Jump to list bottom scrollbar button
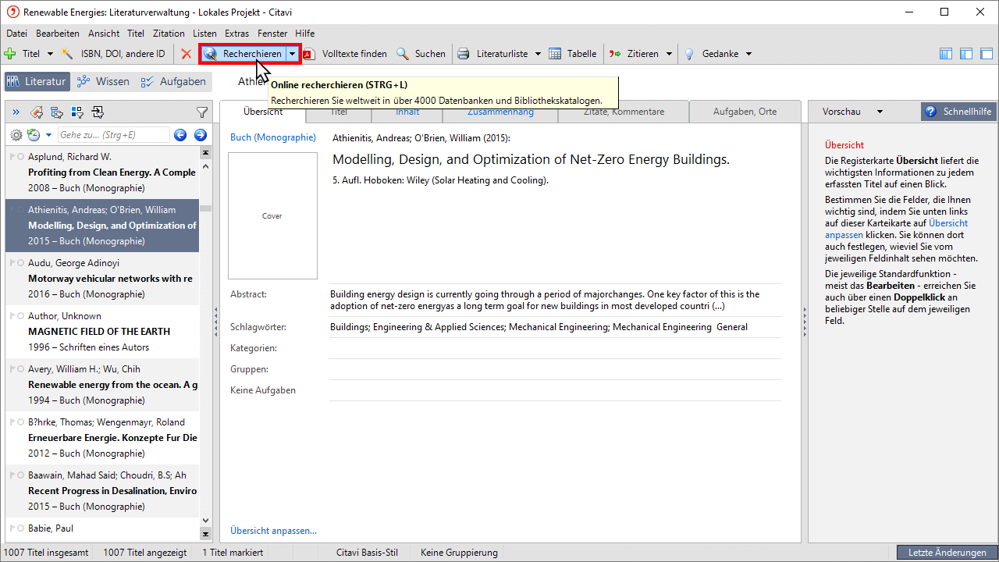This screenshot has width=999, height=562. tap(206, 534)
